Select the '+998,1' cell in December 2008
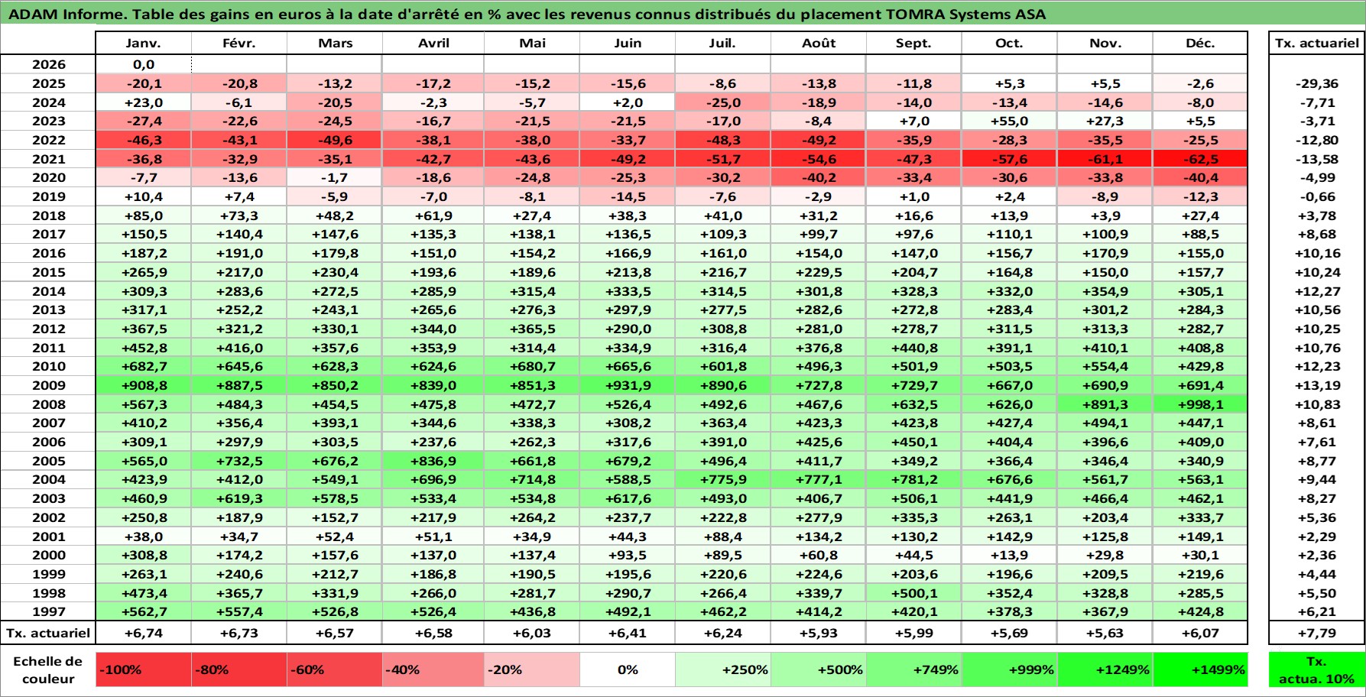1366x697 pixels. [1200, 404]
